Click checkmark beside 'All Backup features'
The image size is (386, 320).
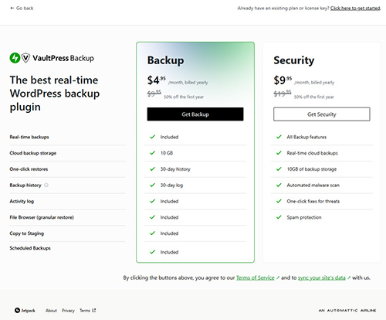[279, 137]
